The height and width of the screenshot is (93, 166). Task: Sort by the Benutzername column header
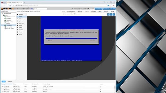(x=37, y=84)
